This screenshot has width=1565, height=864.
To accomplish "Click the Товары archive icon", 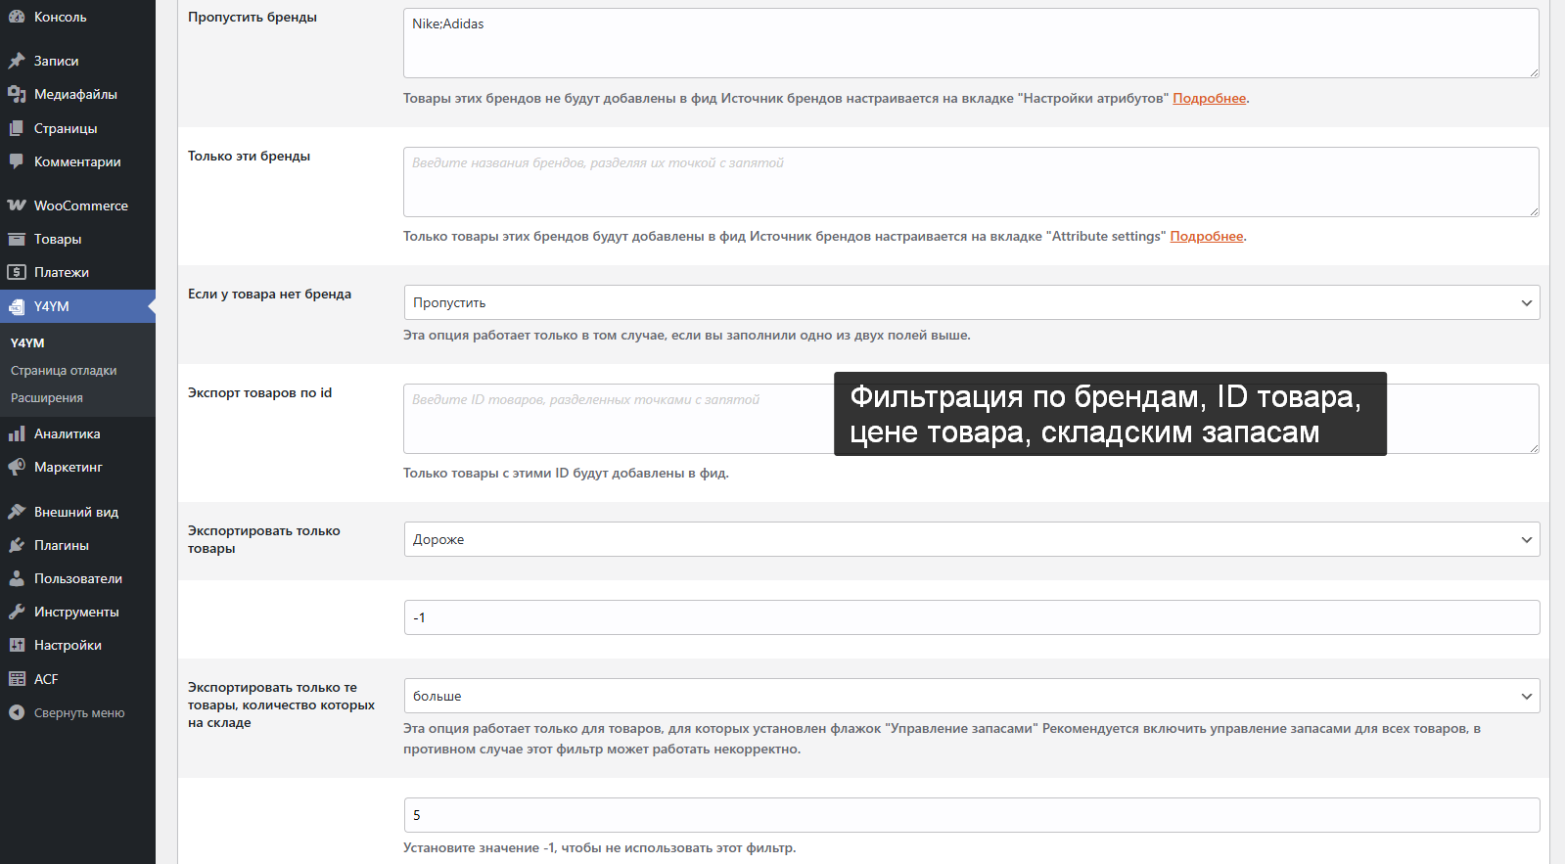I will tap(17, 239).
